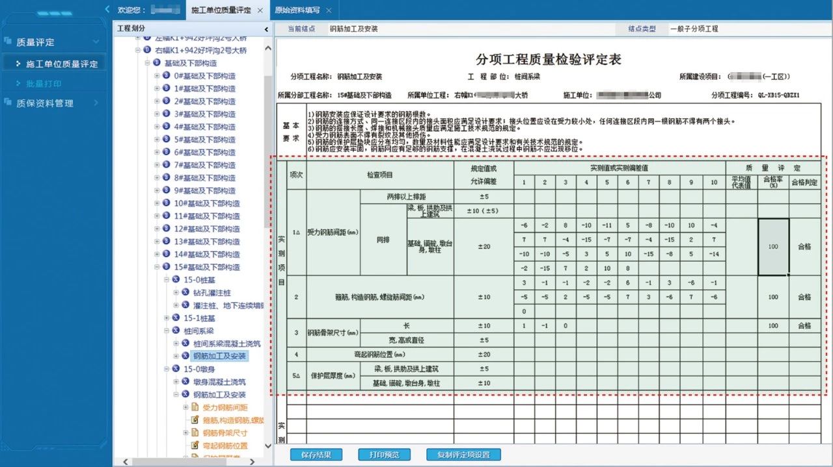Expand the 质保资料管理 menu chevron
The width and height of the screenshot is (833, 467).
[96, 103]
